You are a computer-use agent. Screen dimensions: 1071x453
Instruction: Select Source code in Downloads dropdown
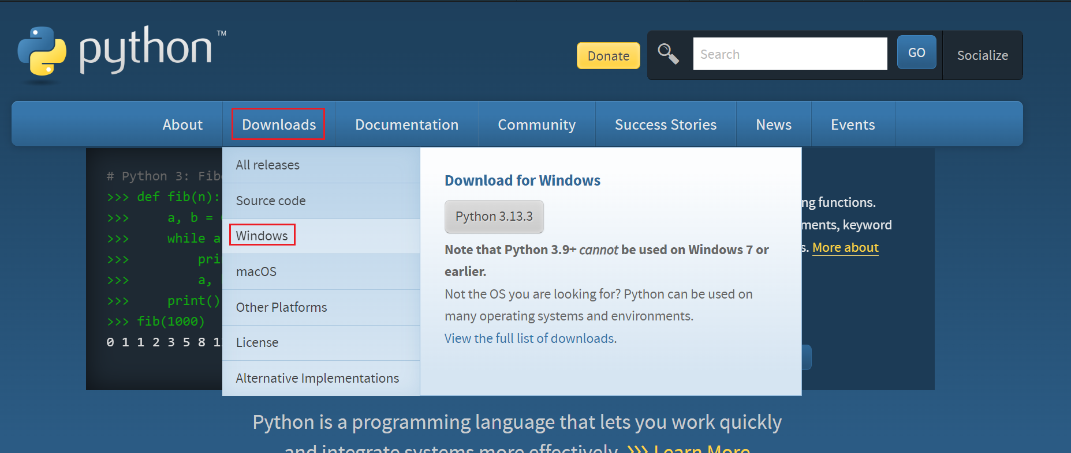pos(321,201)
